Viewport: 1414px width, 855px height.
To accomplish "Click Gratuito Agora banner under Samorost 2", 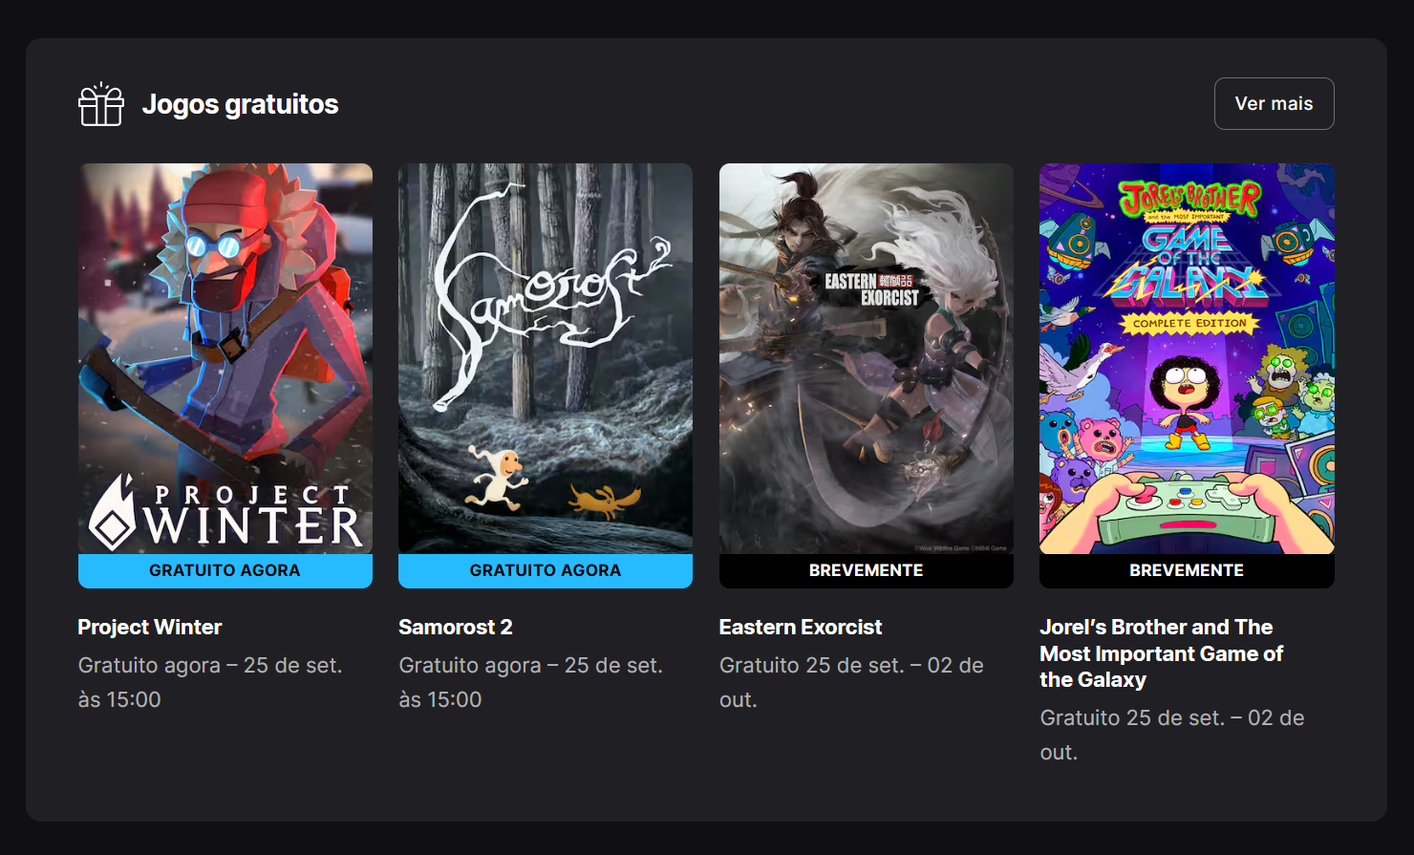I will [546, 570].
